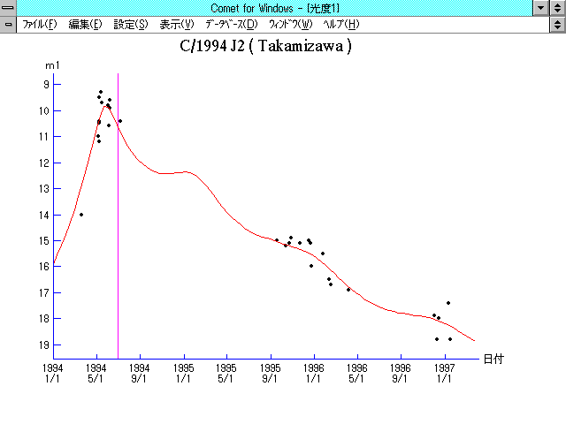This screenshot has height=424, width=566.
Task: Open the application control menu box
Action: [x=8, y=8]
